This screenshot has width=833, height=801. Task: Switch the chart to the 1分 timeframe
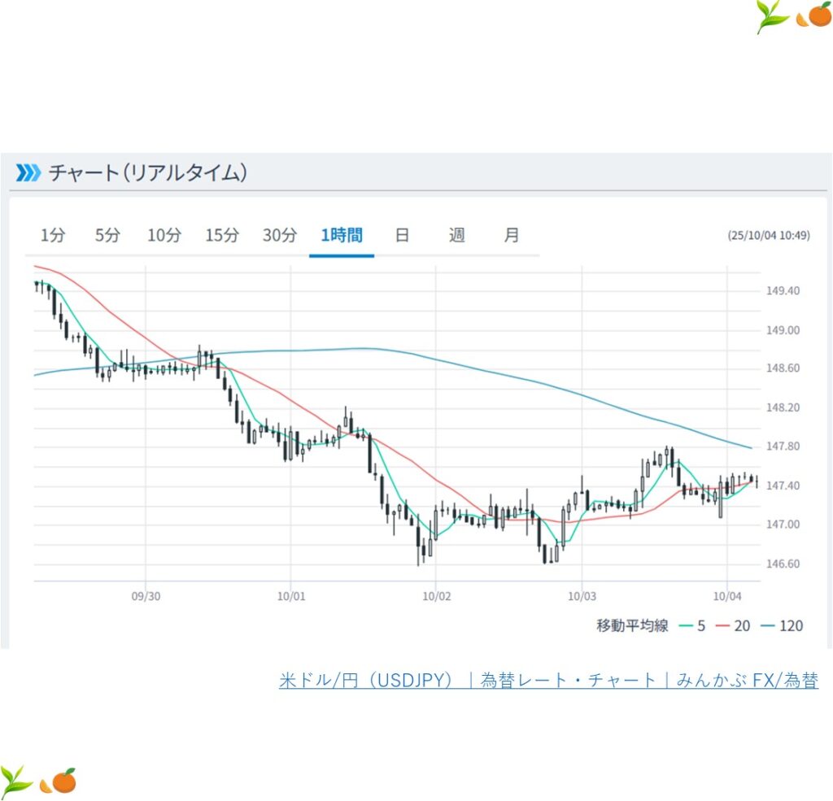coord(53,236)
